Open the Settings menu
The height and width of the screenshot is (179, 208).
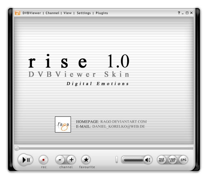coord(84,13)
